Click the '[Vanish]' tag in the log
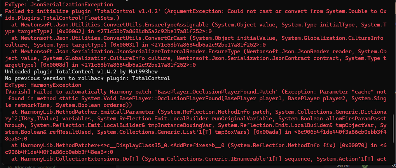396x168 pixels. [17, 92]
